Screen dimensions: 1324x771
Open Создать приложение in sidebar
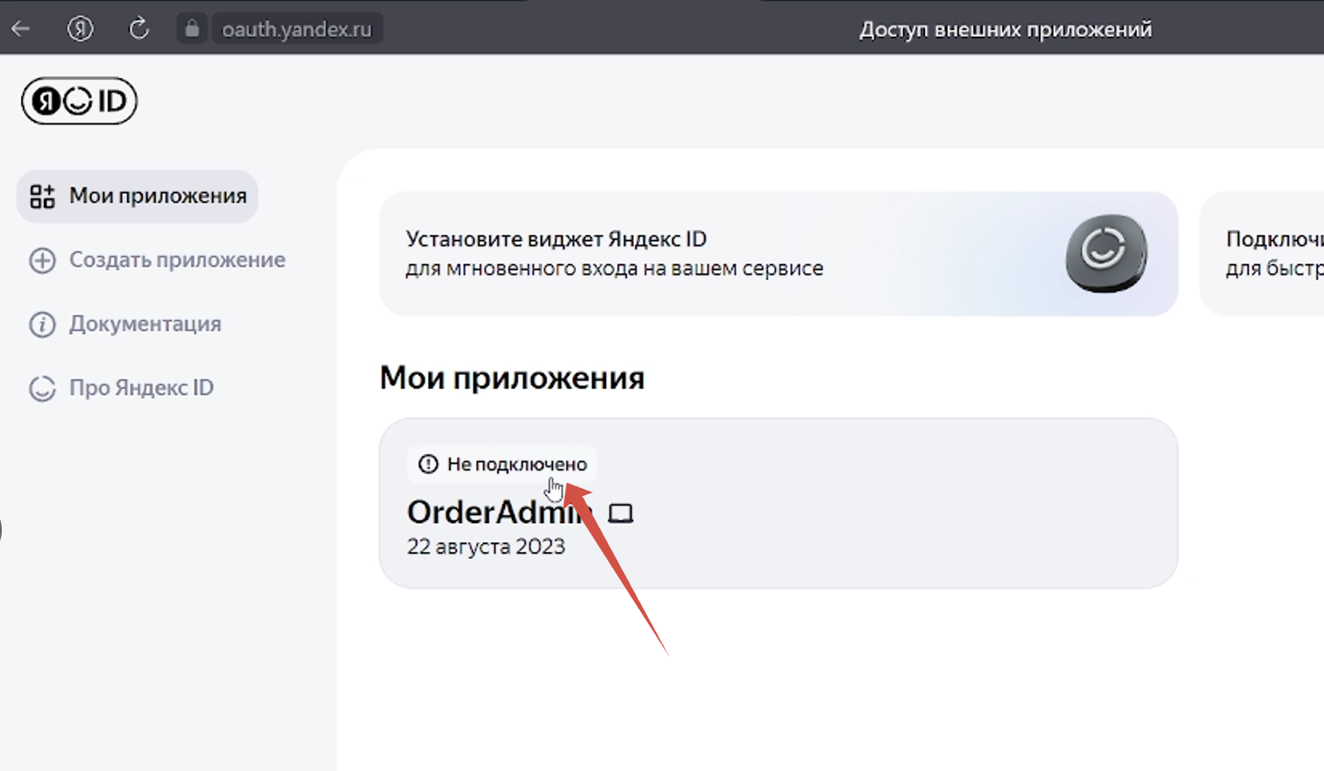(x=157, y=260)
